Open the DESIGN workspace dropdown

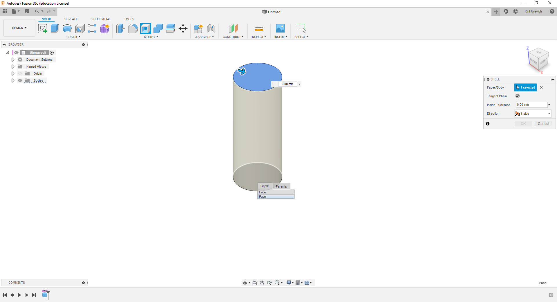pyautogui.click(x=19, y=28)
